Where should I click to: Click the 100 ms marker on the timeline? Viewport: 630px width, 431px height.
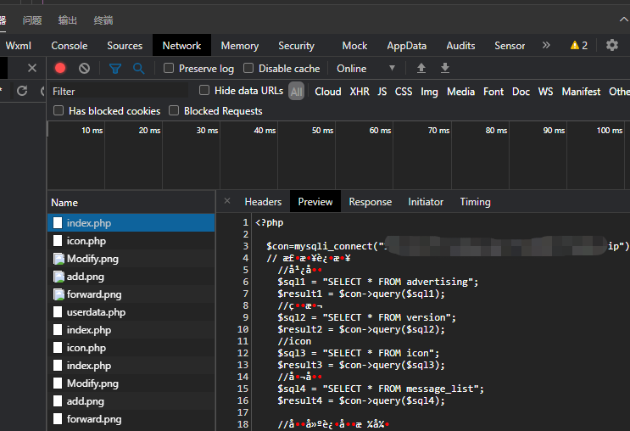tap(610, 131)
